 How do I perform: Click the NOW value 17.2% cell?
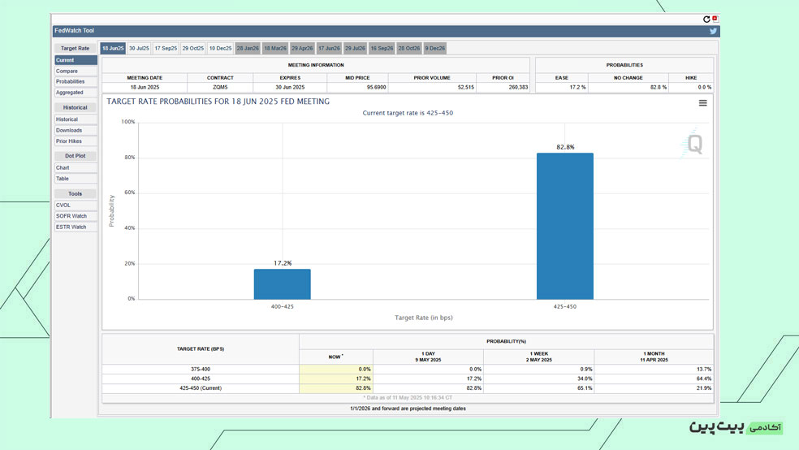[x=336, y=379]
